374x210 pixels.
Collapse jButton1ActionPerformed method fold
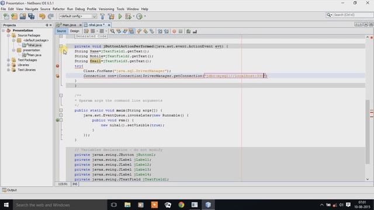point(61,46)
